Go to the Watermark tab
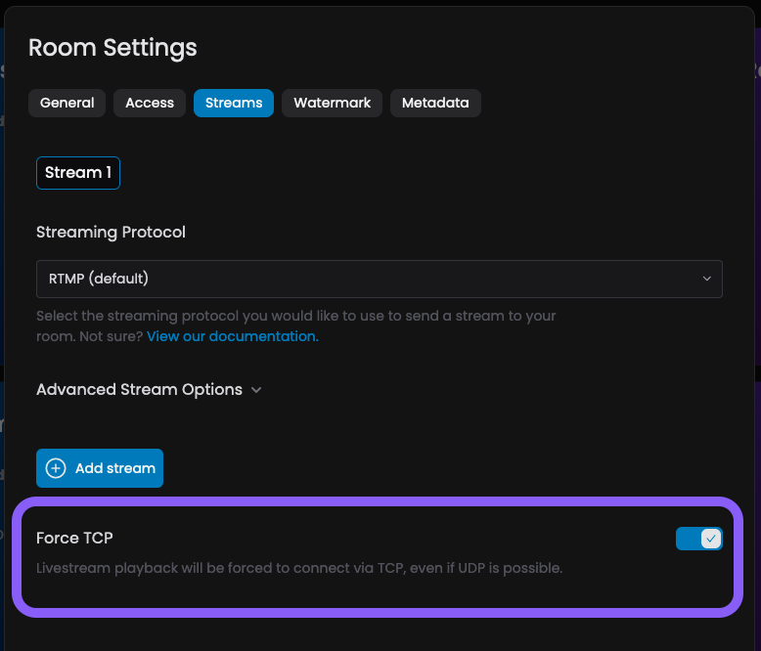The height and width of the screenshot is (651, 761). pyautogui.click(x=332, y=103)
